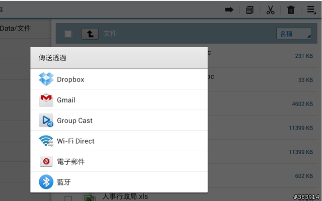Choose 藍牙 Bluetooth from share list
322x201 pixels.
119,182
